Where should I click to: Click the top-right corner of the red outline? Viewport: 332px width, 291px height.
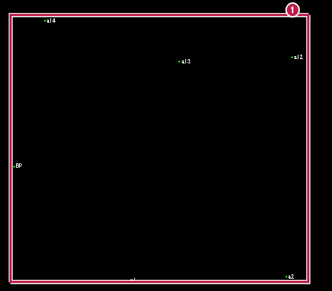point(308,15)
